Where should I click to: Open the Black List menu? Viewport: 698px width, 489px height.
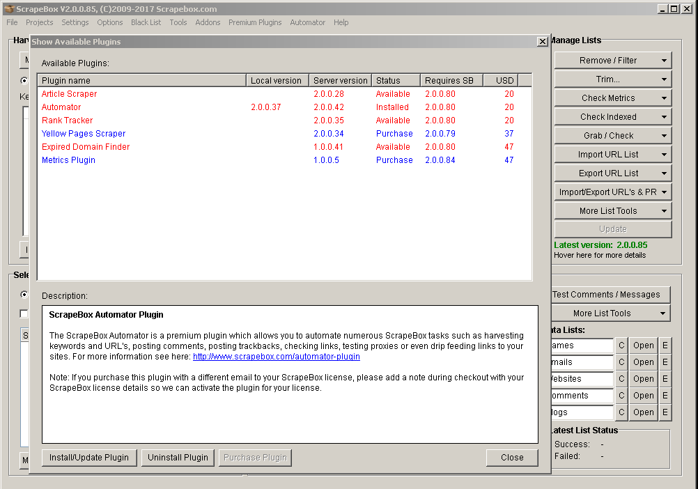[x=146, y=22]
